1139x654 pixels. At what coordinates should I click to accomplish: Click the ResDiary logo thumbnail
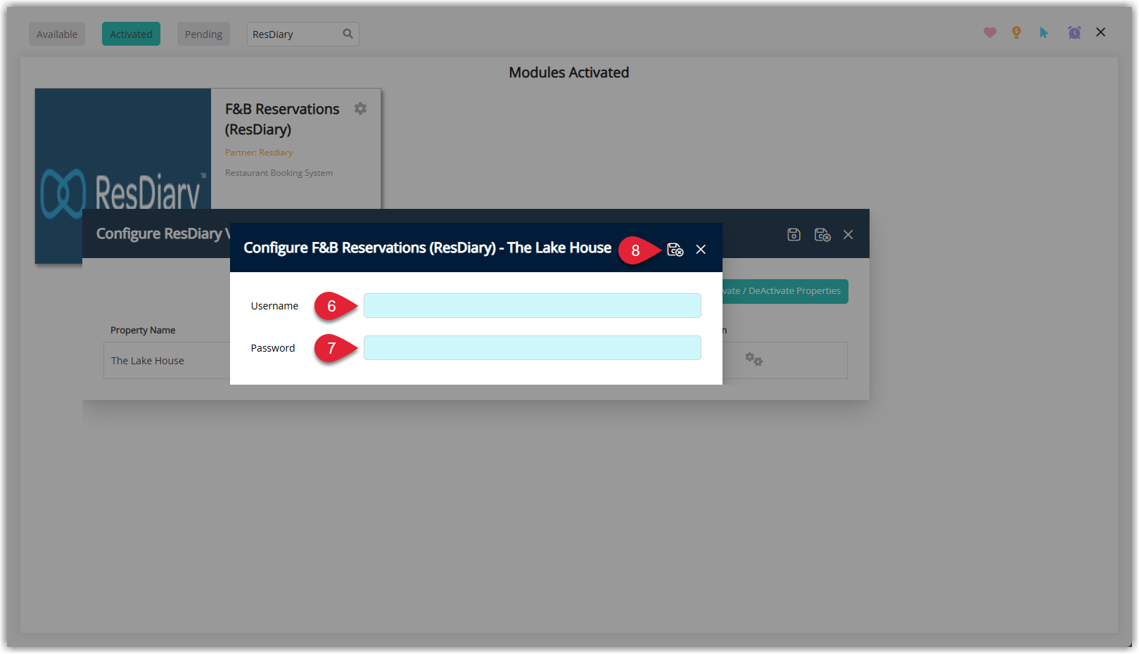pos(123,176)
